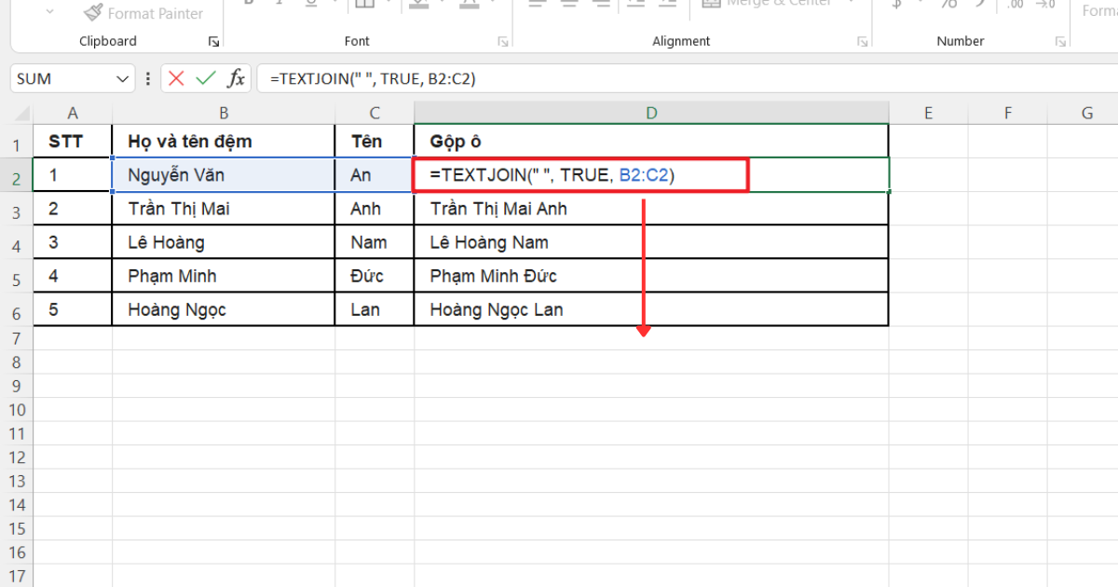The image size is (1118, 587).
Task: Select the STT cell with value 3
Action: pos(73,242)
